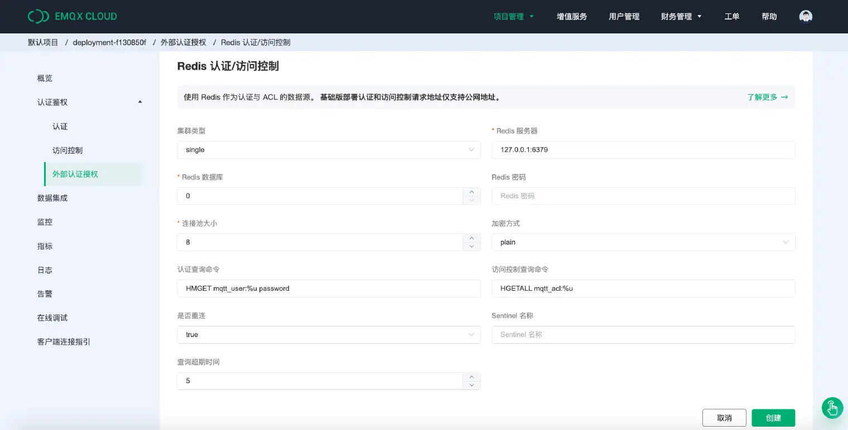Follow the 了解更多 link
Screen dimensions: 848x430
(x=768, y=97)
